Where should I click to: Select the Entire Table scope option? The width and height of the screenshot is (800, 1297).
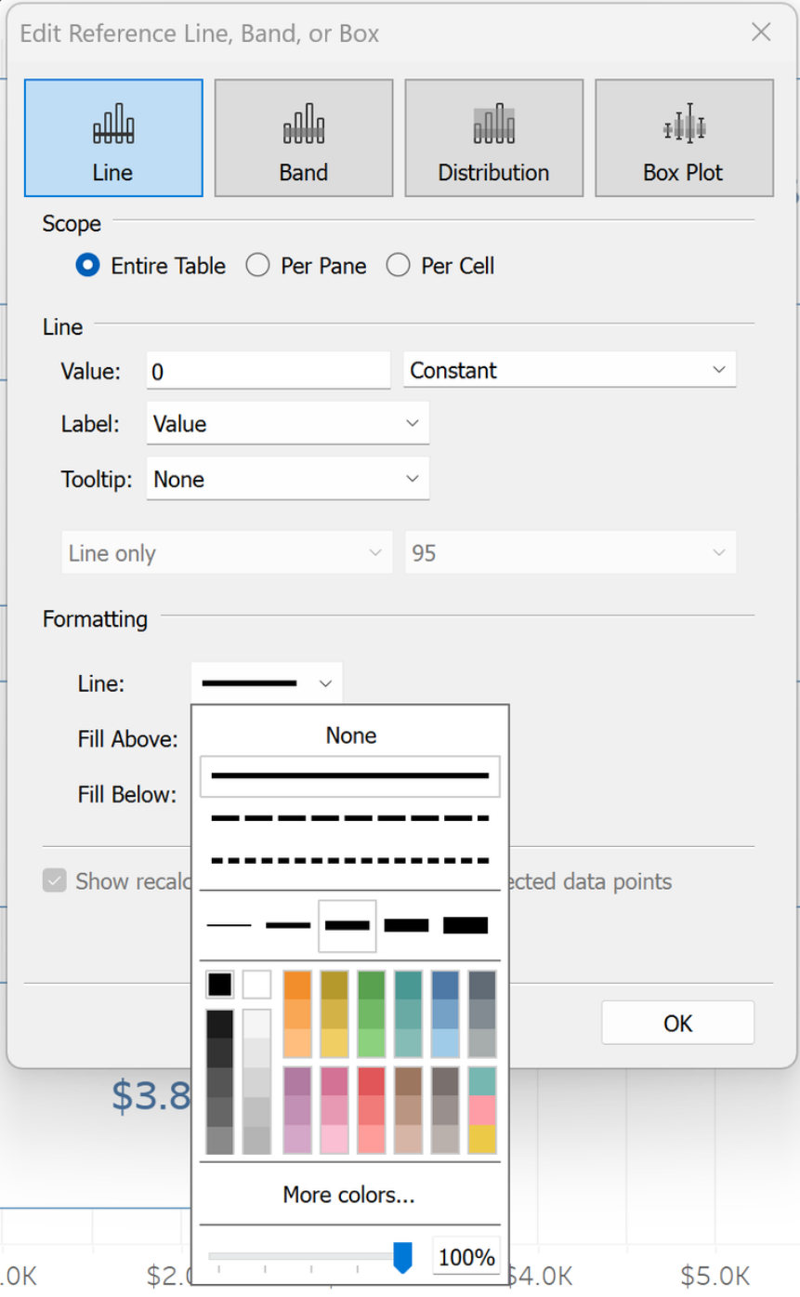click(89, 266)
